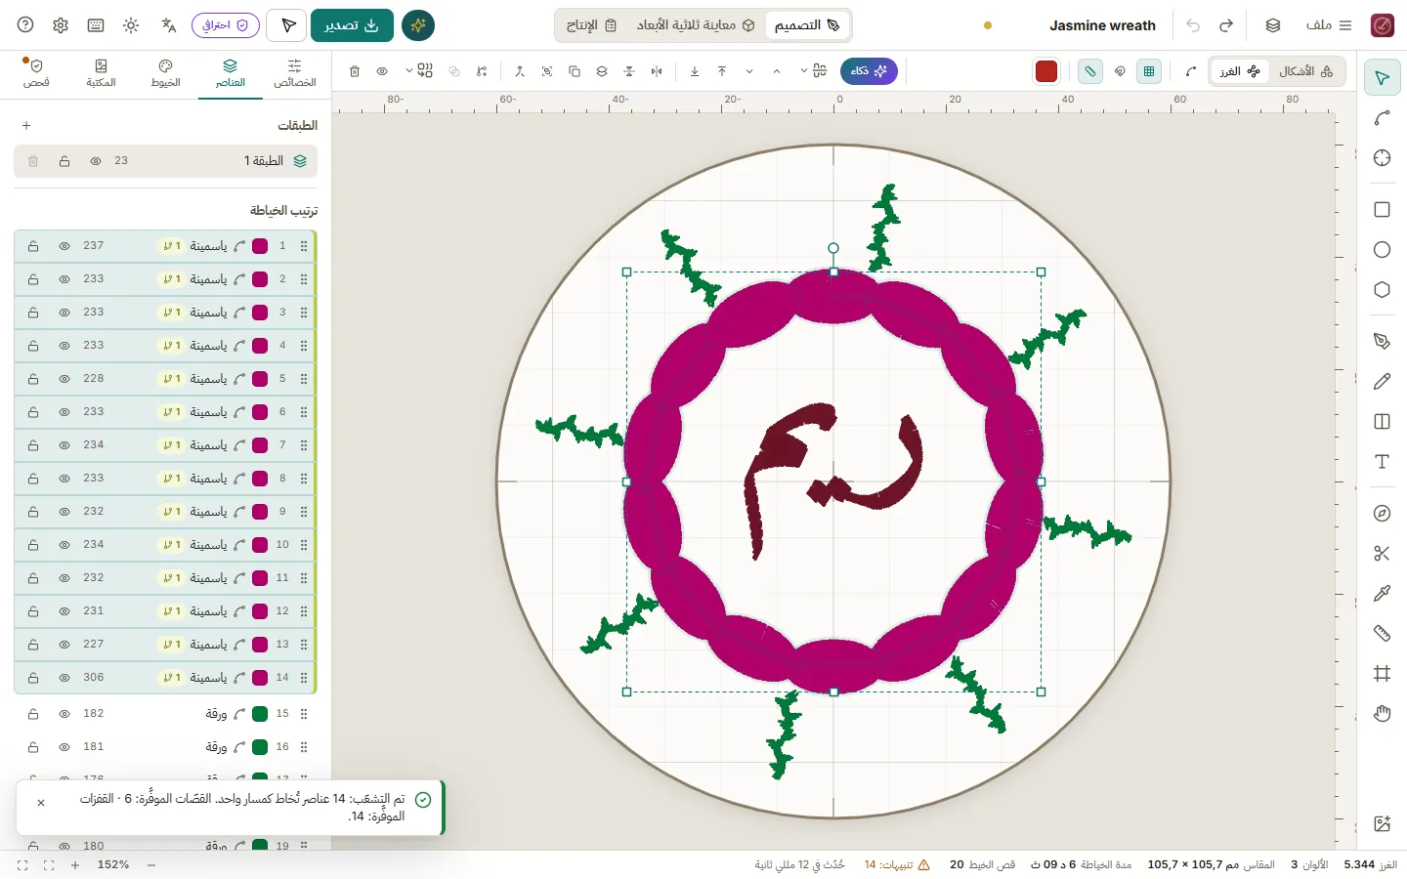The height and width of the screenshot is (879, 1407).
Task: Click the magenta swatch of stitch item 3
Action: pyautogui.click(x=260, y=313)
